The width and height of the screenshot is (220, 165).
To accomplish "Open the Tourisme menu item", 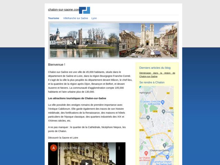I will 54,18.
